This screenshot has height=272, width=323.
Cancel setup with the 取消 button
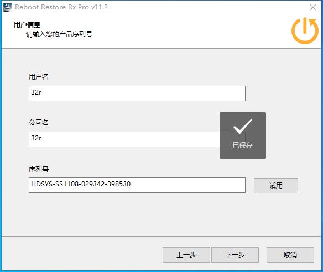click(x=290, y=255)
